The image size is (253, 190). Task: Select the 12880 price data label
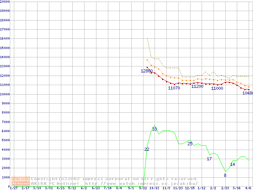point(147,71)
